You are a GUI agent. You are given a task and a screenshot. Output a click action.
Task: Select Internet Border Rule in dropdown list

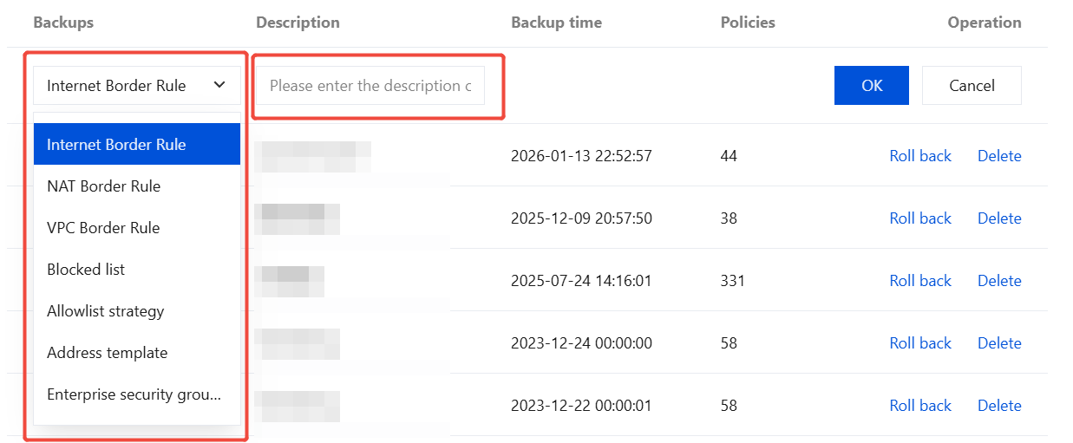pyautogui.click(x=136, y=145)
